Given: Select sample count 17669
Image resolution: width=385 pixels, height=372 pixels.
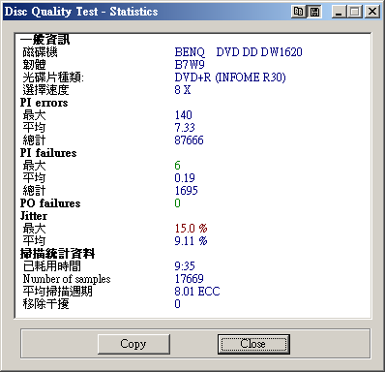Looking at the screenshot, I should (189, 279).
